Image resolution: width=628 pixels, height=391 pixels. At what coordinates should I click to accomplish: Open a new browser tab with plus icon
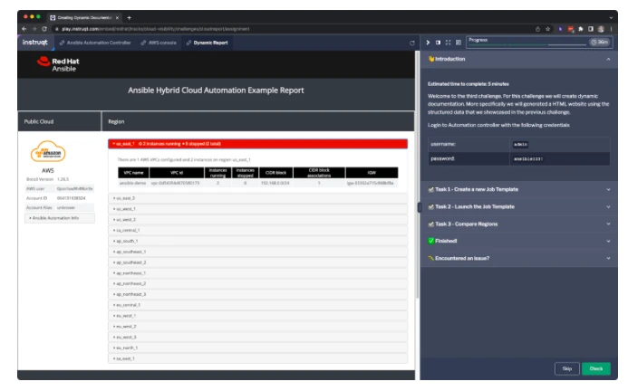click(129, 17)
